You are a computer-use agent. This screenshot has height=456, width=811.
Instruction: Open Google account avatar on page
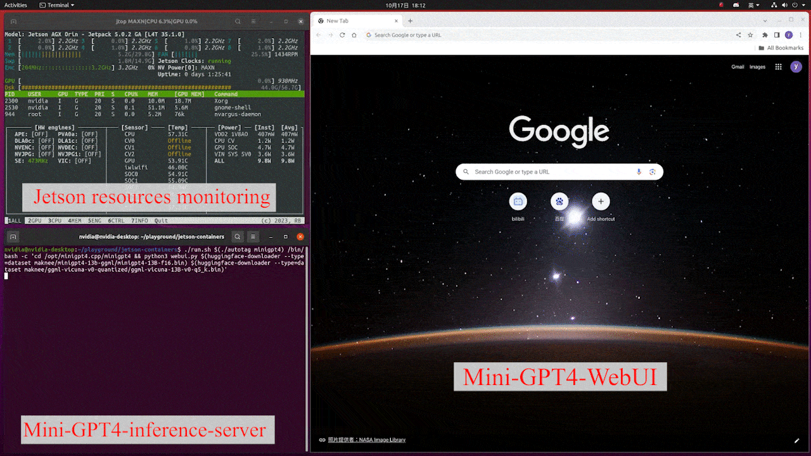[796, 66]
